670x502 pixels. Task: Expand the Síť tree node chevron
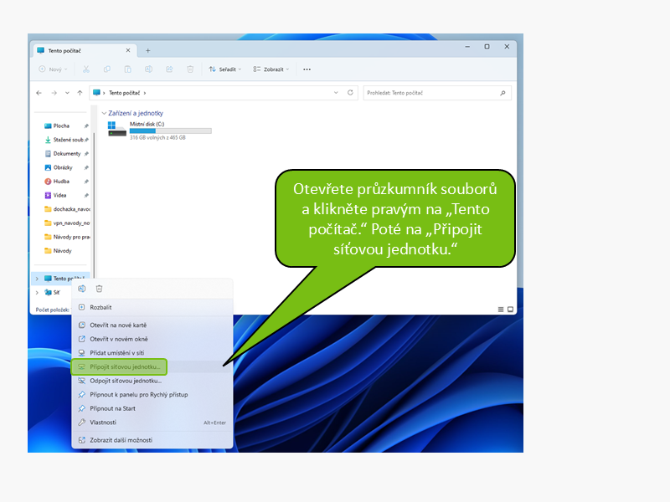click(36, 293)
